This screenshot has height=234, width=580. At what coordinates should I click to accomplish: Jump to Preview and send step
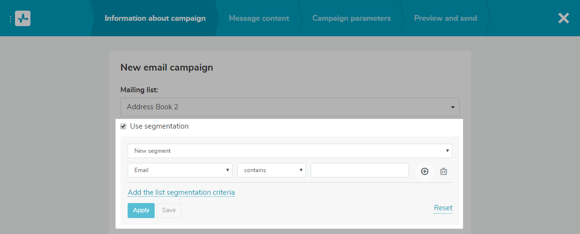(x=446, y=18)
